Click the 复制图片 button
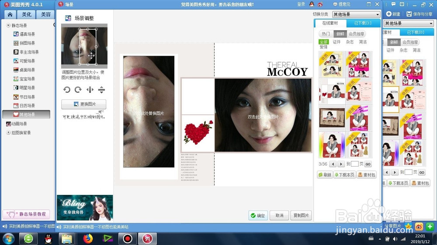The height and width of the screenshot is (245, 437). (x=301, y=215)
